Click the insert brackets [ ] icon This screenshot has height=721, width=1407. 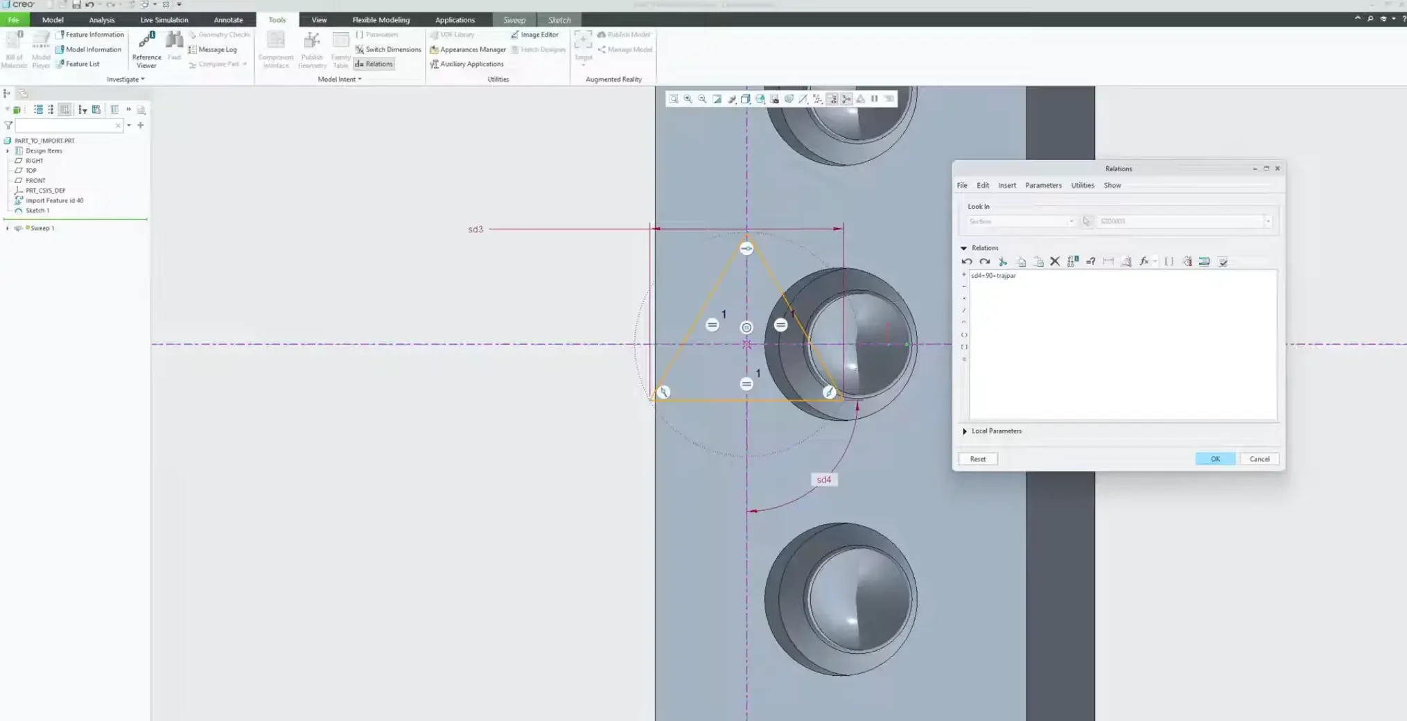(1169, 261)
